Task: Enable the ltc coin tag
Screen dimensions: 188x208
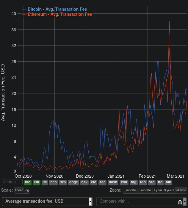Action: tap(45, 182)
